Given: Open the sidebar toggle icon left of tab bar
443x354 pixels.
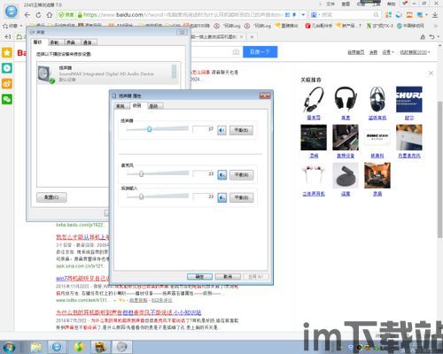Looking at the screenshot, I should click(x=8, y=37).
